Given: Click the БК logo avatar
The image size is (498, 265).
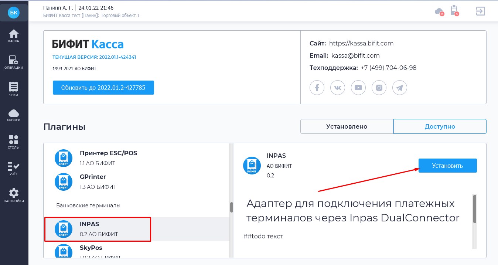Looking at the screenshot, I should (x=14, y=13).
